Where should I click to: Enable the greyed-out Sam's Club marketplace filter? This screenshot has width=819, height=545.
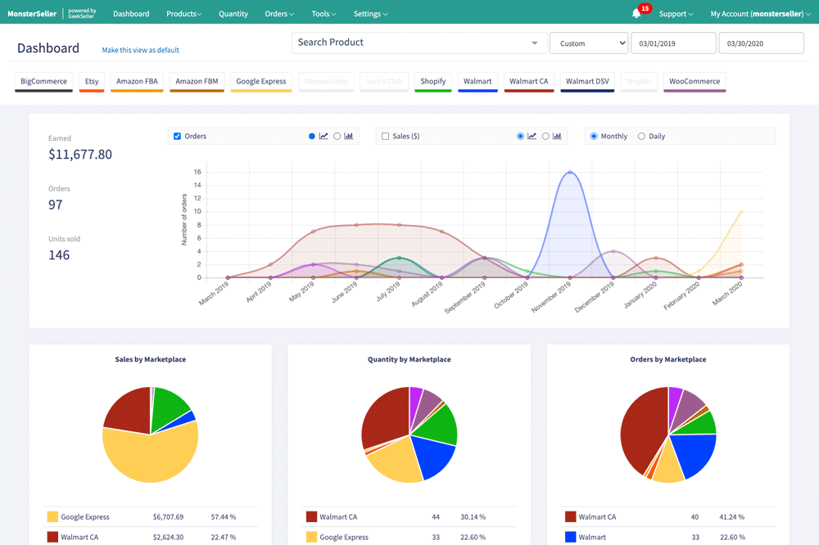coord(384,82)
